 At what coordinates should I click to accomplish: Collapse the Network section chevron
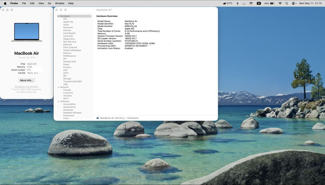58,87
